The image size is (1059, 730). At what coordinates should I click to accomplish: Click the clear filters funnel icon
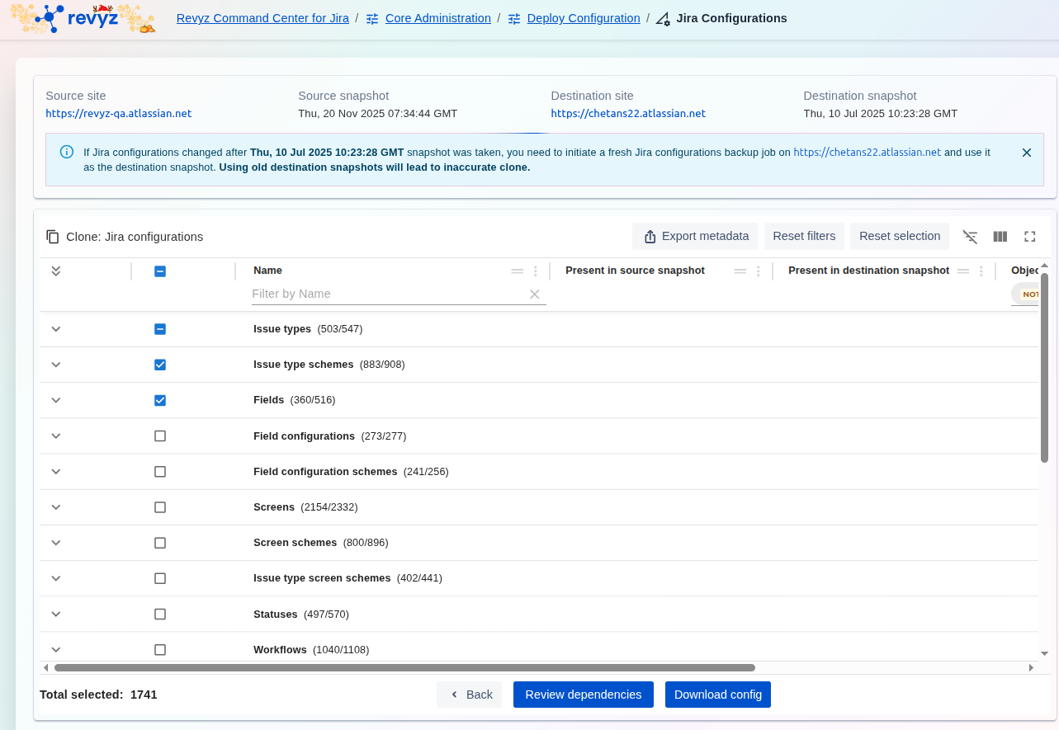tap(970, 237)
